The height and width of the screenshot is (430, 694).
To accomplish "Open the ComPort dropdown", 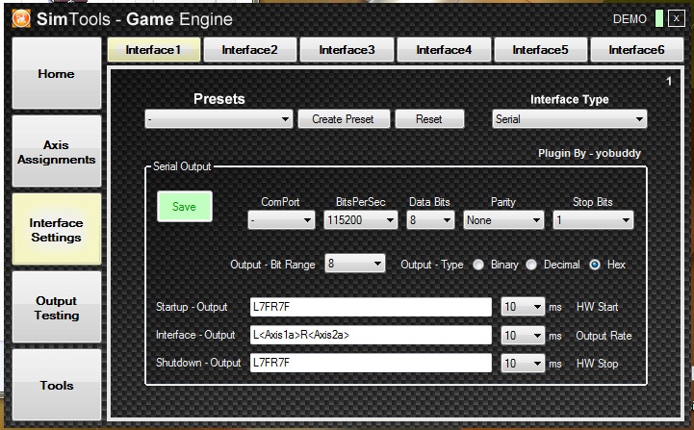I will coord(281,220).
